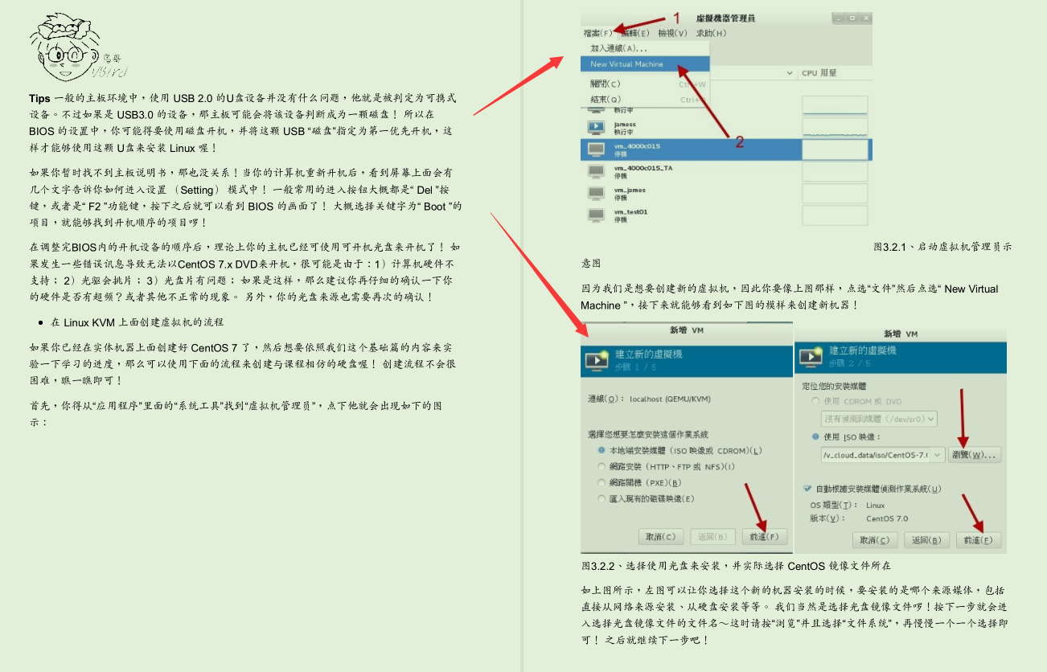
Task: Click the 虛擬機器管理員 window title
Action: tap(725, 18)
